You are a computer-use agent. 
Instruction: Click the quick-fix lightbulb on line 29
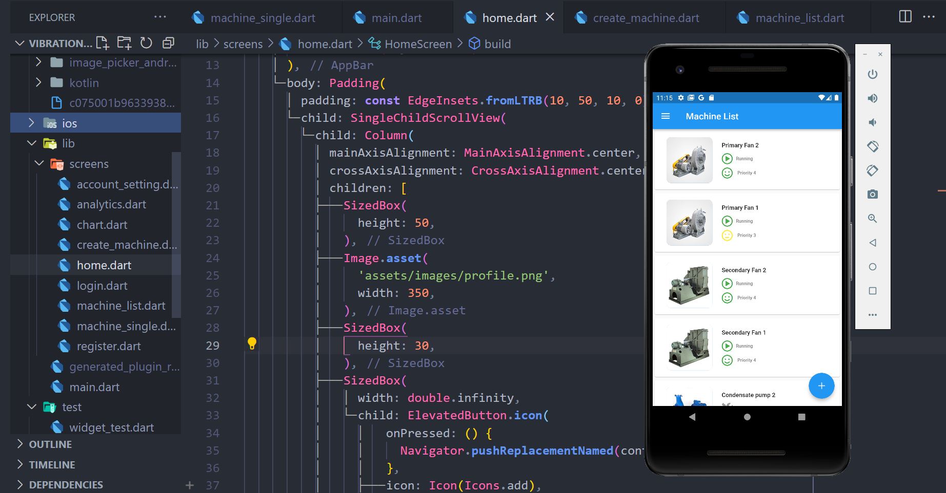coord(252,344)
